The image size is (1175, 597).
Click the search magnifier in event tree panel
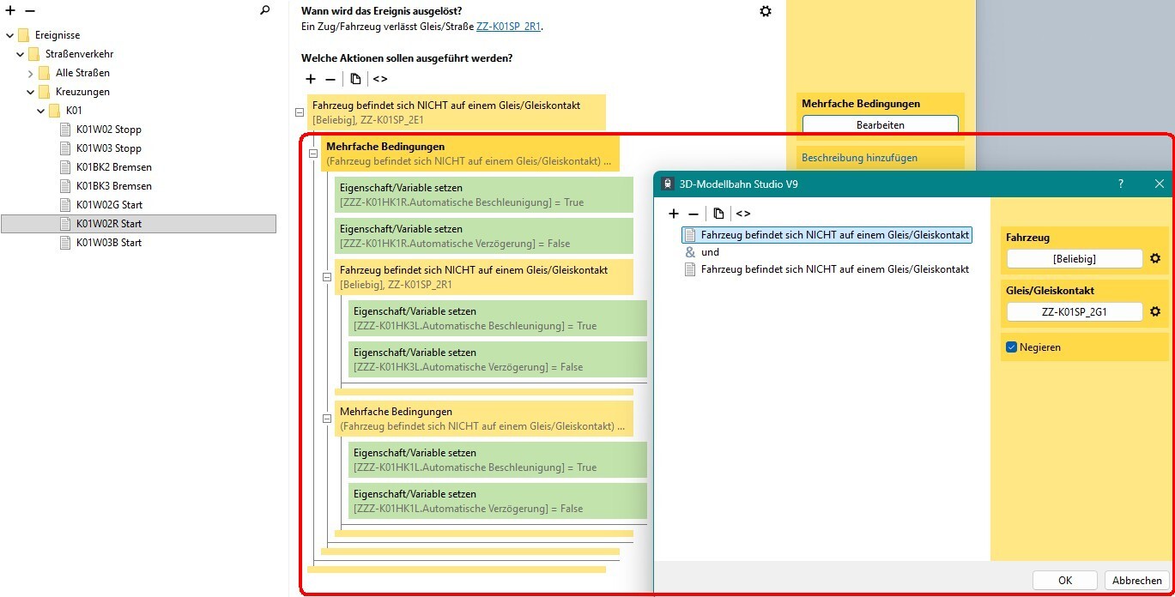pos(265,10)
